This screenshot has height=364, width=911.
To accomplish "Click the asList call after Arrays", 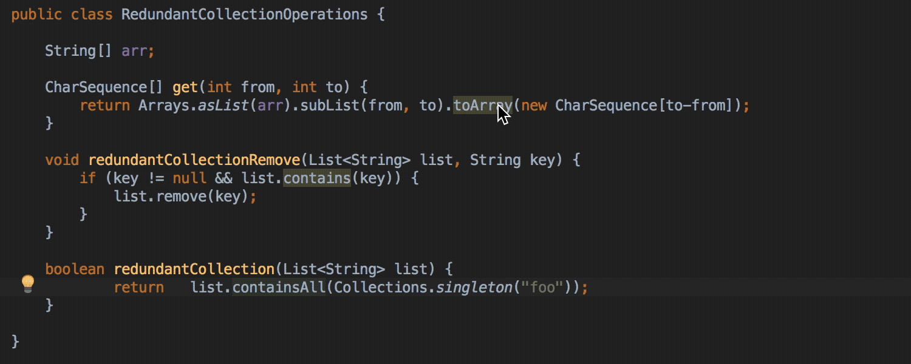I will coord(224,106).
